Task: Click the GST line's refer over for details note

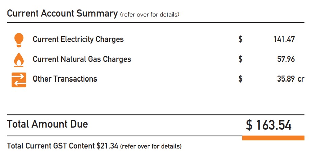Action: (151, 146)
